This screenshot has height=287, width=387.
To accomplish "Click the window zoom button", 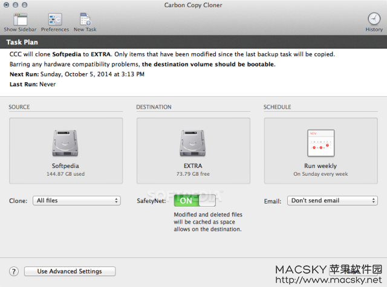I will click(x=24, y=5).
